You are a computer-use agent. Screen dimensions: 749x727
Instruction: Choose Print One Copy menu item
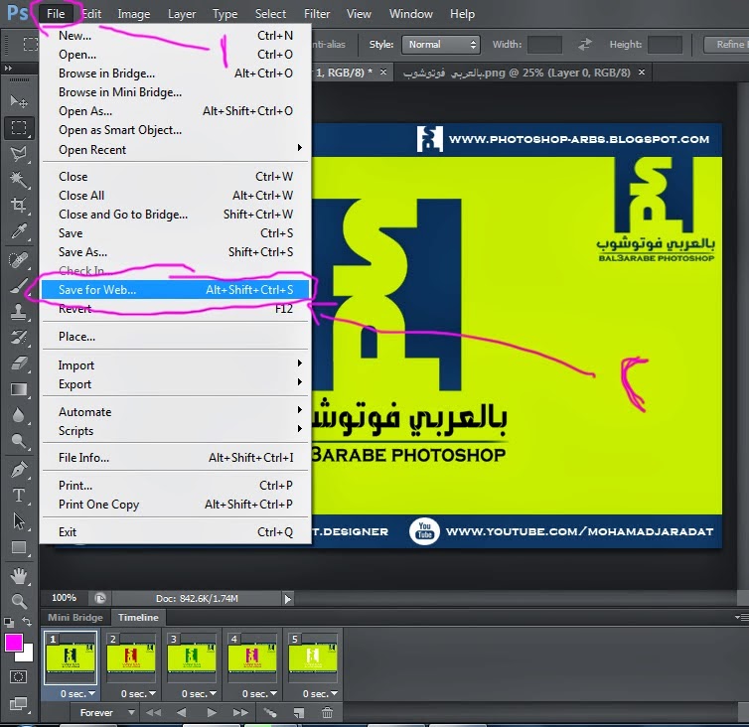click(x=175, y=504)
